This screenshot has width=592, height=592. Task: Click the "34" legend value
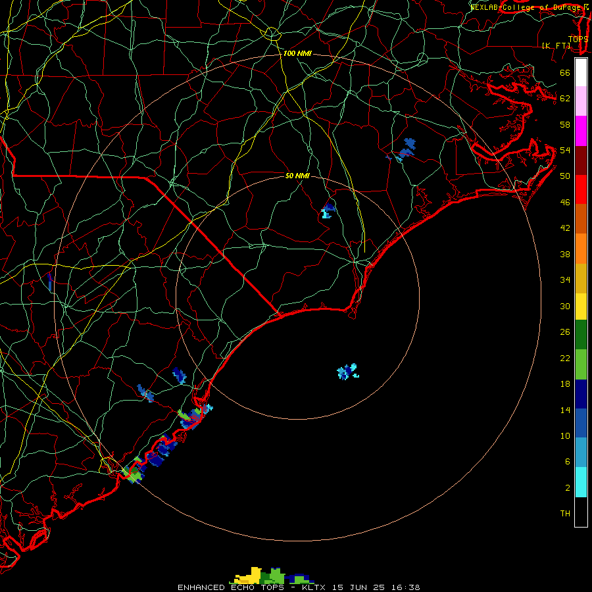point(565,280)
